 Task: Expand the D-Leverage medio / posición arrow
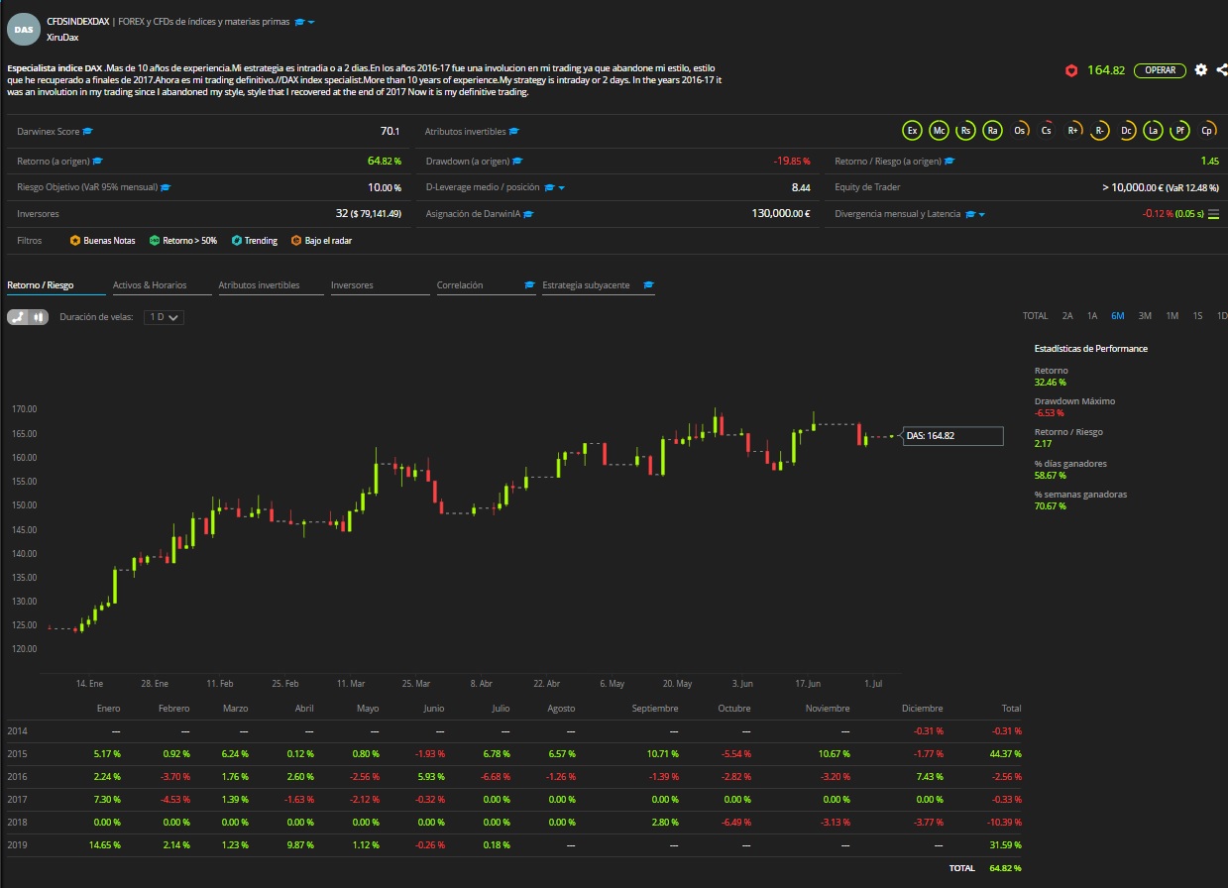pos(562,187)
